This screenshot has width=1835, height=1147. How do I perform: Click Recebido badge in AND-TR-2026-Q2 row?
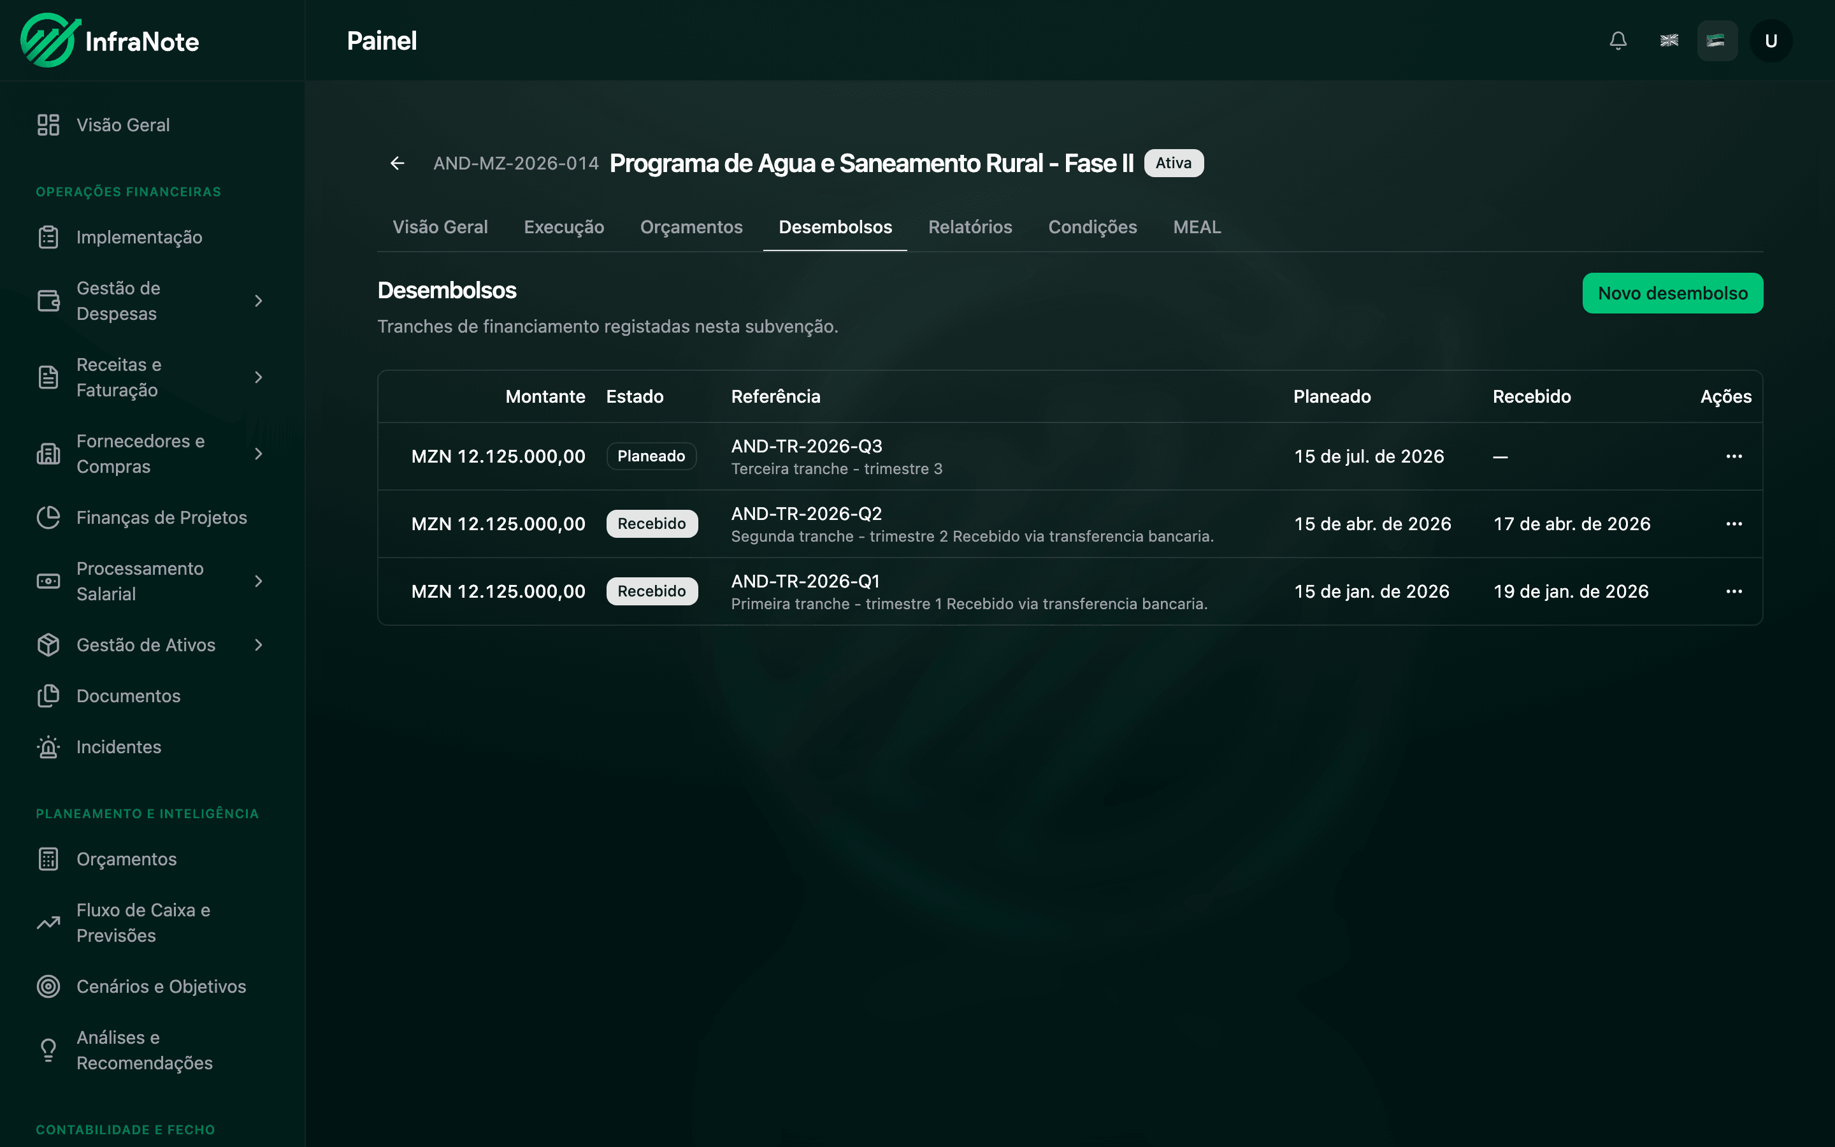tap(651, 523)
